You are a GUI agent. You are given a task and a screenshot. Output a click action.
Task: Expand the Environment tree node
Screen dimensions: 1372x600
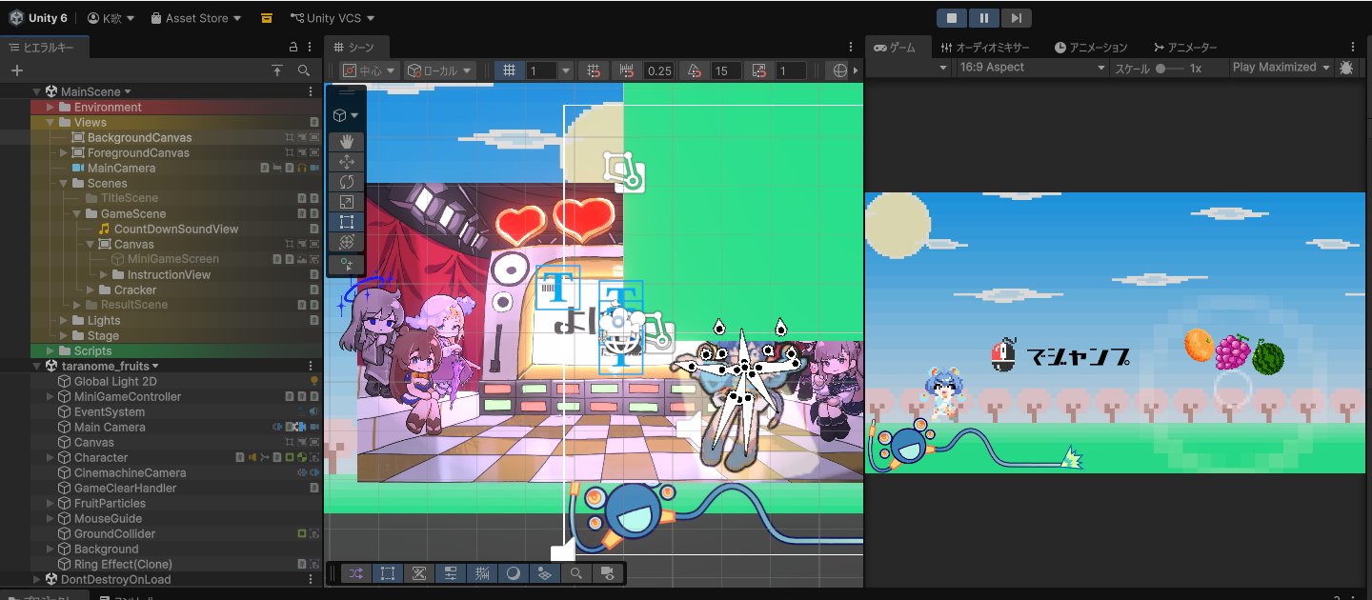coord(50,107)
